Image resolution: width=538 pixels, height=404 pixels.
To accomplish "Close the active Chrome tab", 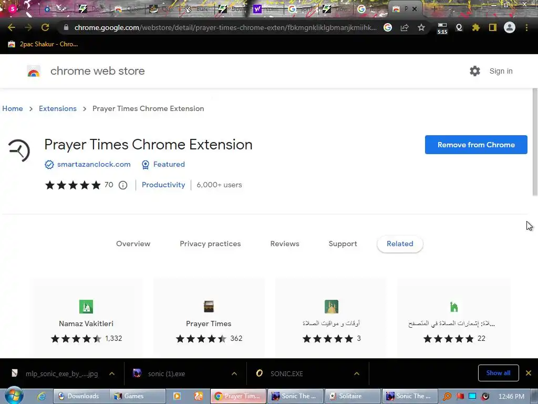I will pyautogui.click(x=415, y=9).
